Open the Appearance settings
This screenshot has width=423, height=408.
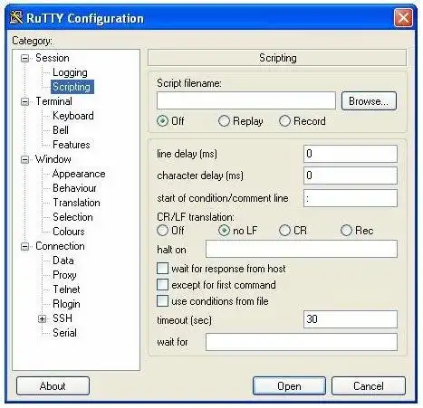[x=79, y=174]
